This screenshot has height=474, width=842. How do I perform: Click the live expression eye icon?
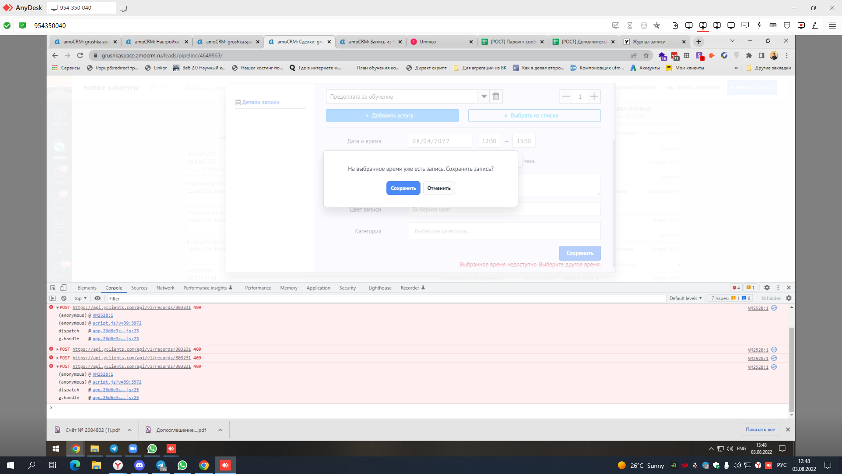[97, 298]
